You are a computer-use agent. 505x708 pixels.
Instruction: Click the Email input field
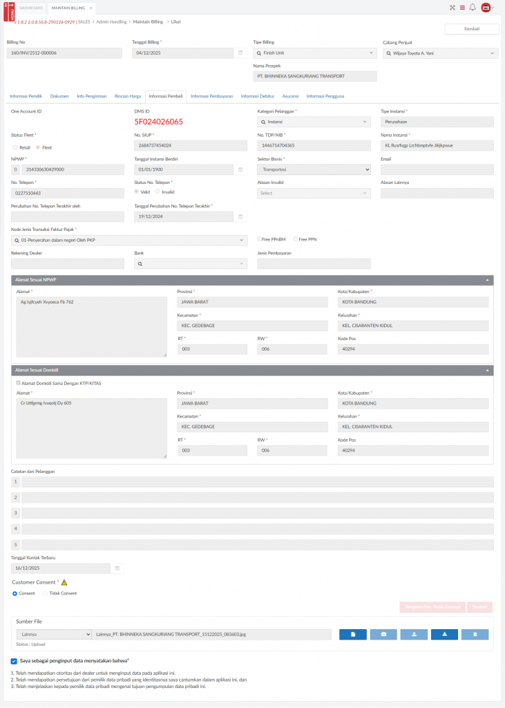(437, 169)
